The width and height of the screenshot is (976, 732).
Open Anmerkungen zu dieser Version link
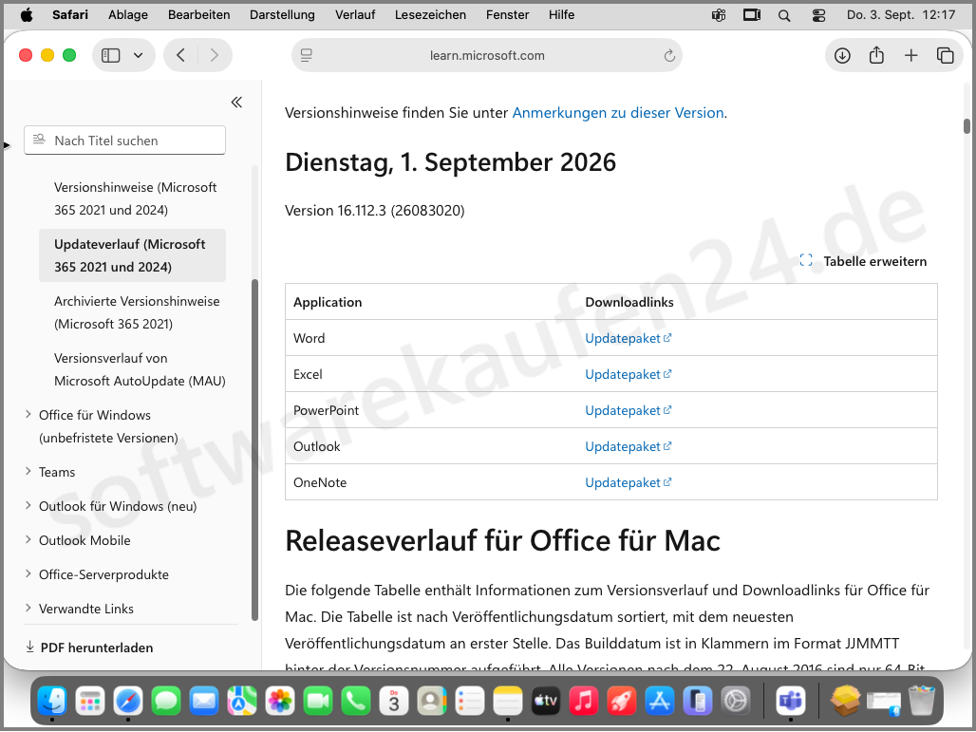[617, 113]
